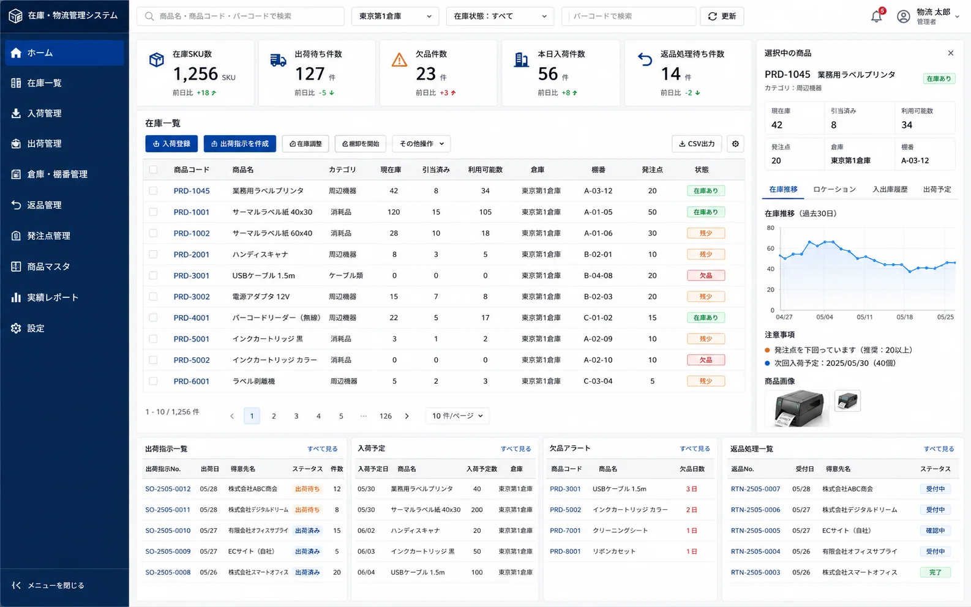971x607 pixels.
Task: Check the PRD-1002 row checkbox
Action: [x=153, y=233]
